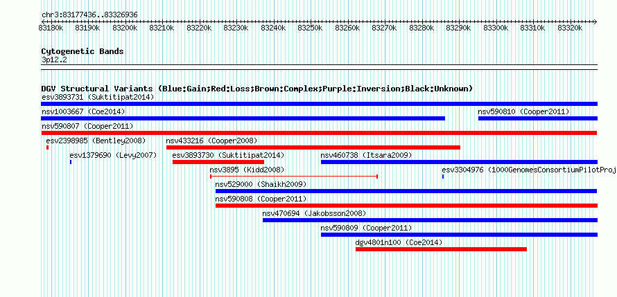
Task: Select the 3p12.2 cytogenetic band label
Action: (x=54, y=60)
